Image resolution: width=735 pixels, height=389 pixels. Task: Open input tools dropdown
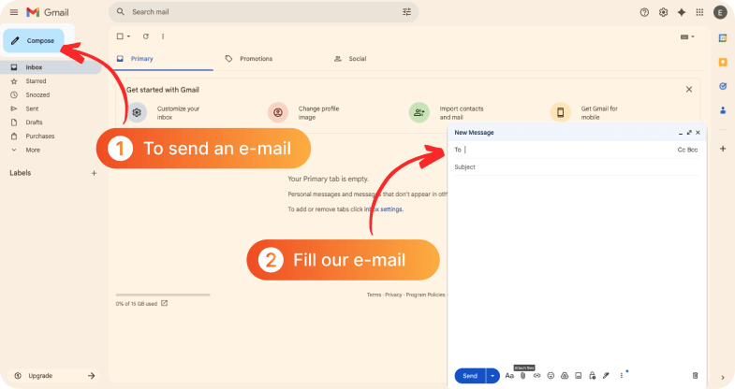(687, 36)
